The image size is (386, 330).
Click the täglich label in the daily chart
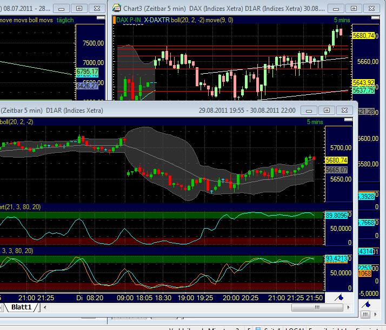tap(65, 20)
